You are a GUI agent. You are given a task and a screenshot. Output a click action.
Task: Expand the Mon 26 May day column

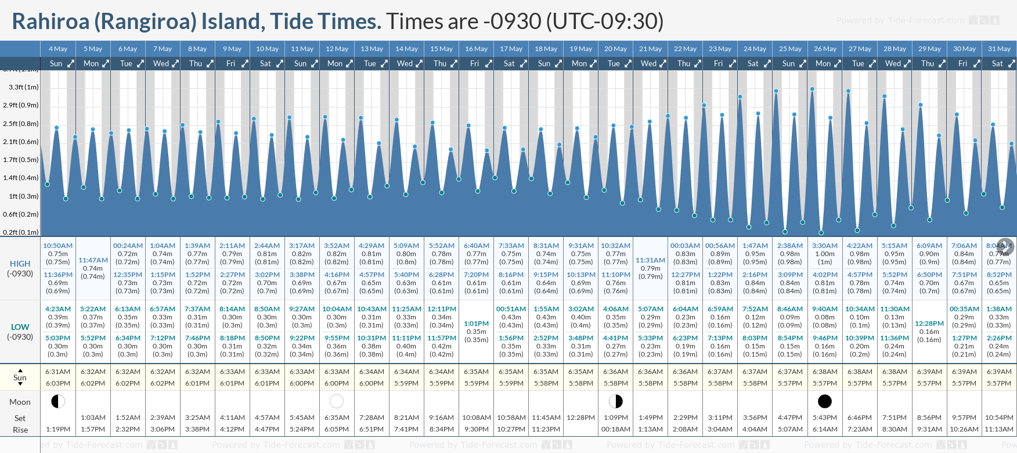click(x=838, y=64)
